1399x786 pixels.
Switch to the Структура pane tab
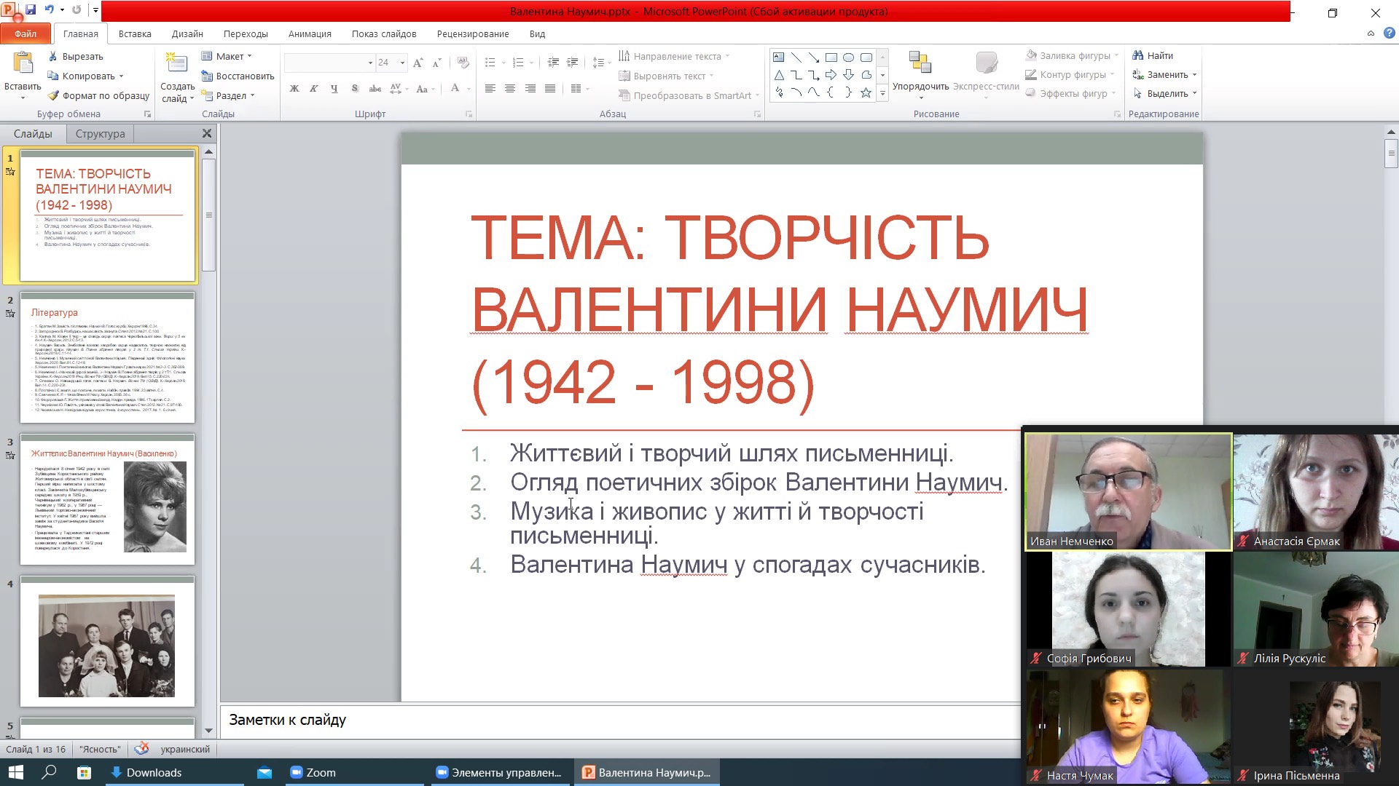pos(100,134)
